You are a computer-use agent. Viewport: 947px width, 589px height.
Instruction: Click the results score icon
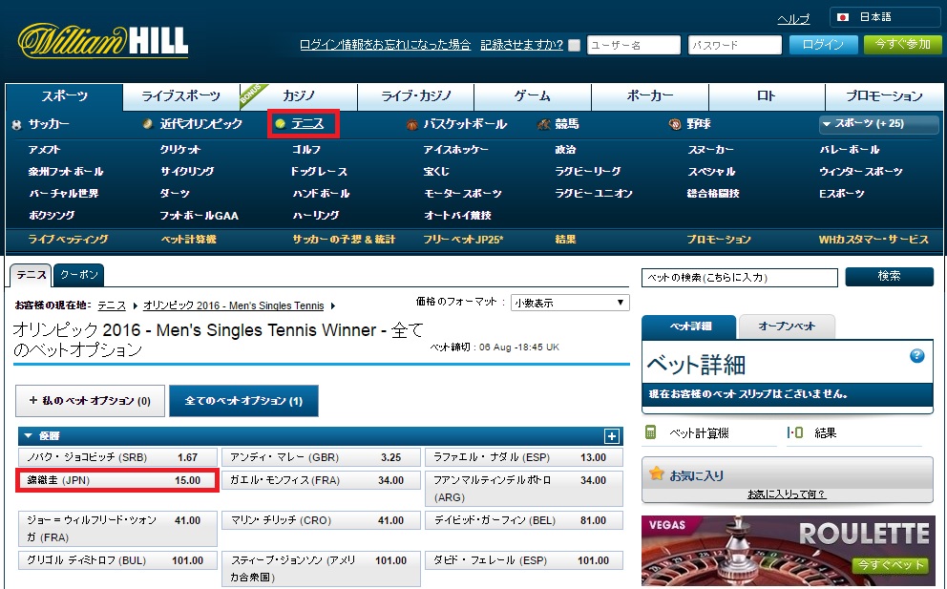tap(795, 432)
